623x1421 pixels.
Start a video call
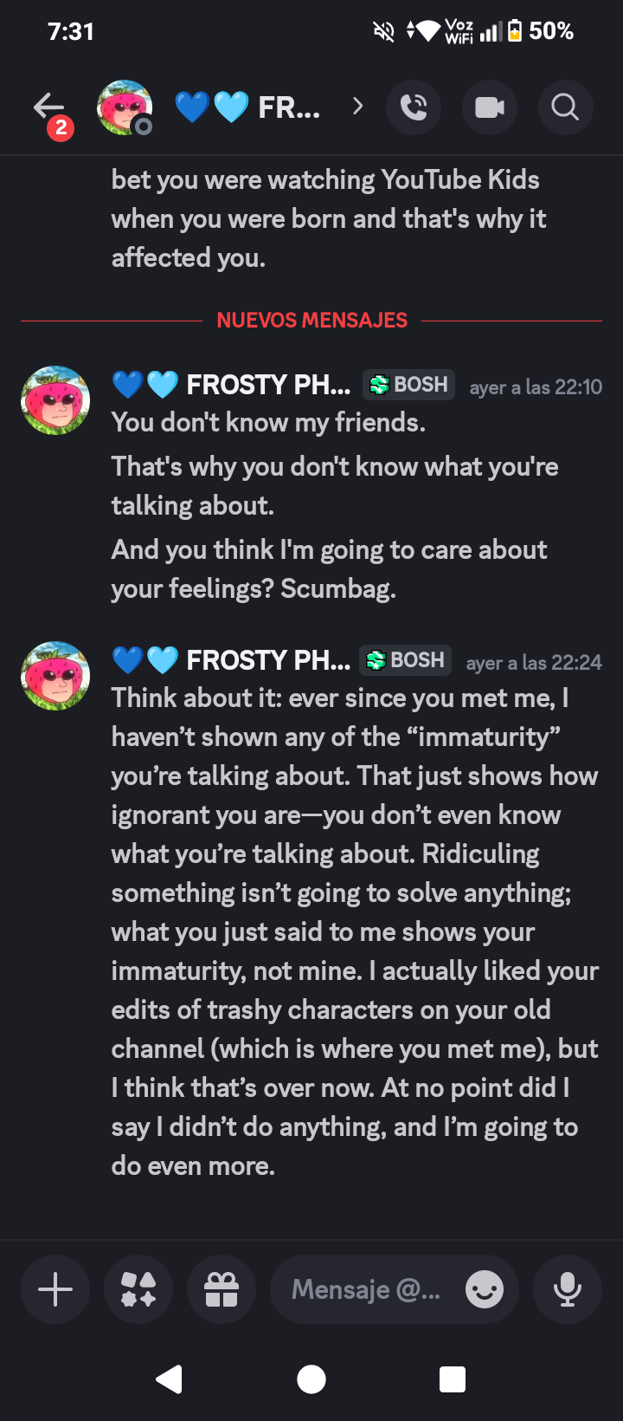click(x=490, y=107)
